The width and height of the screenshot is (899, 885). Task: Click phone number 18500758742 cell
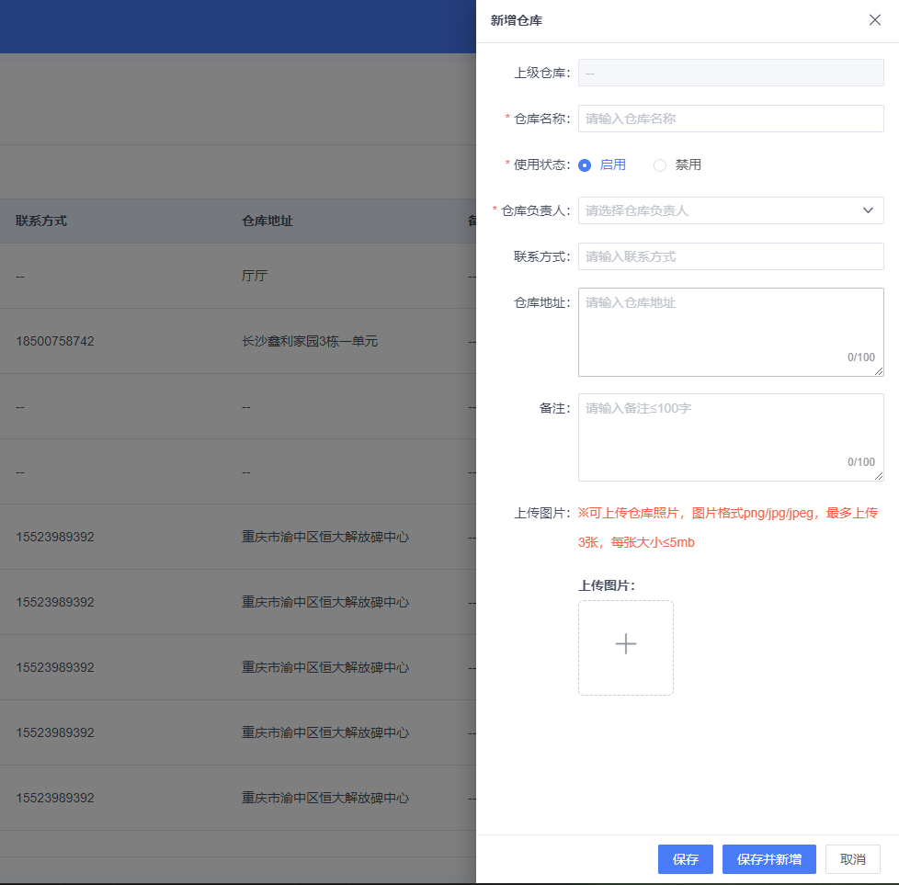point(55,341)
